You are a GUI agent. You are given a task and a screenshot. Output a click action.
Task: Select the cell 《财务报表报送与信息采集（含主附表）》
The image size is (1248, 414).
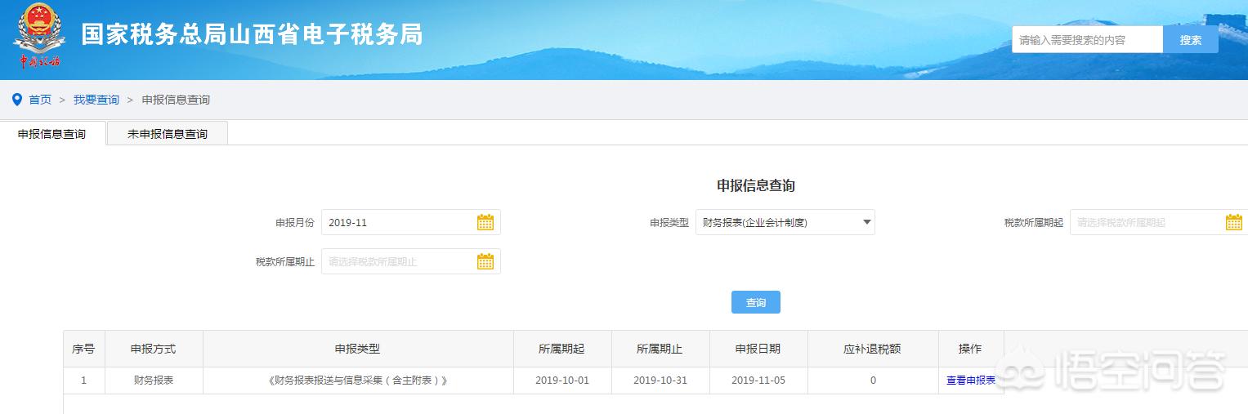[x=358, y=381]
